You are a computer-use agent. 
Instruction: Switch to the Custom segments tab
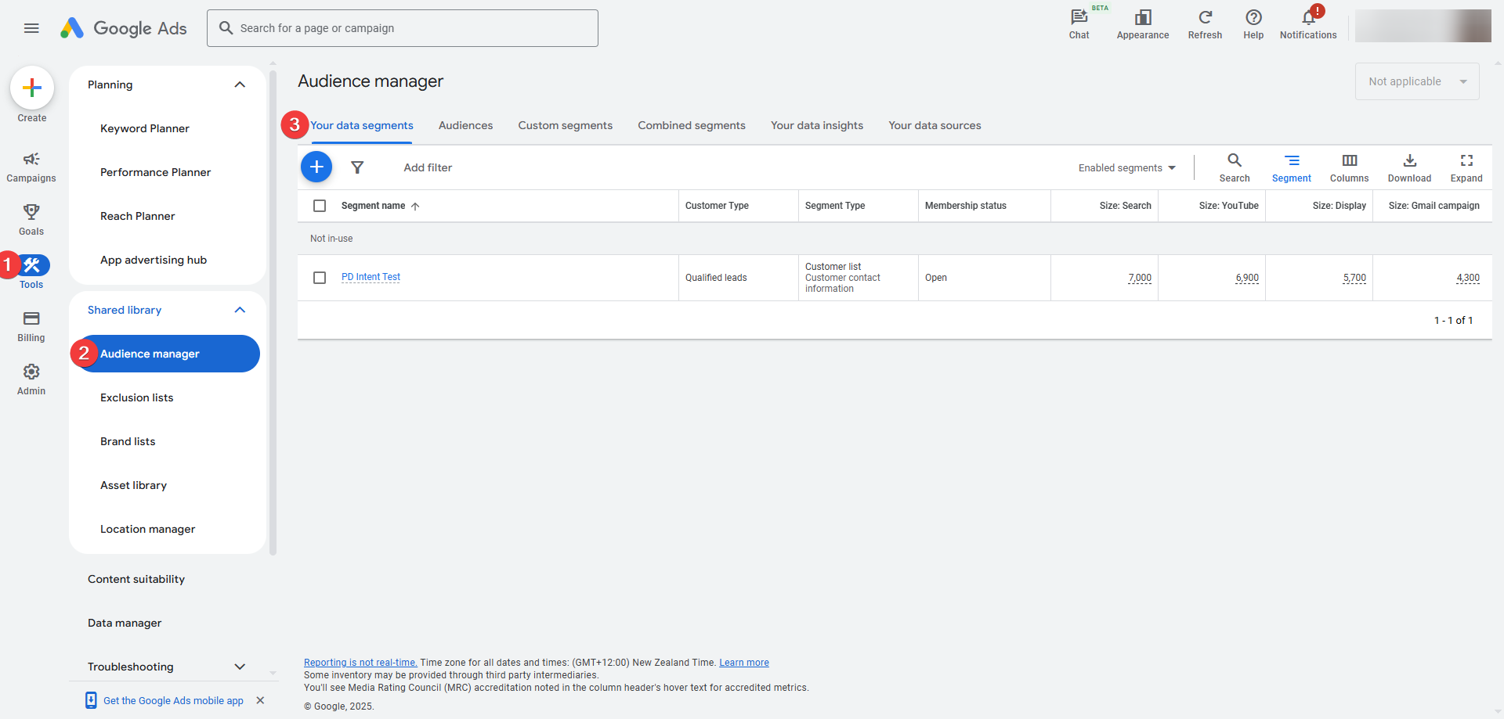[x=565, y=125]
